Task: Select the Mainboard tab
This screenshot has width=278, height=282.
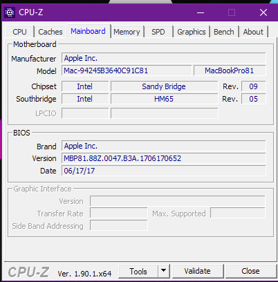Action: [88, 31]
